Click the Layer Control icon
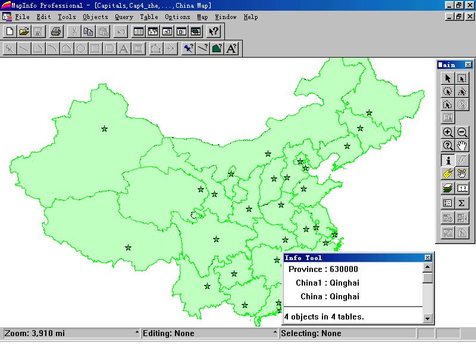This screenshot has width=476, height=345. pyautogui.click(x=448, y=188)
